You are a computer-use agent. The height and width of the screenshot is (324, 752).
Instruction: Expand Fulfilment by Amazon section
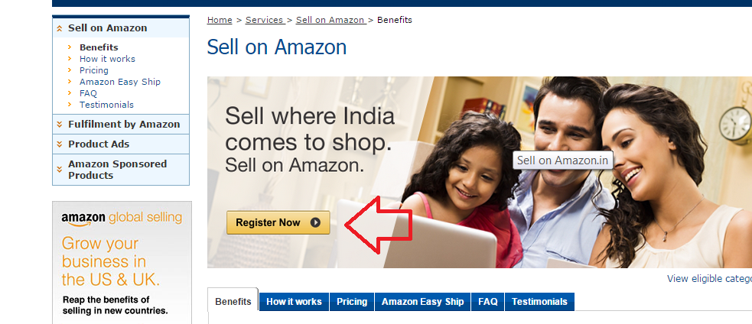(121, 124)
